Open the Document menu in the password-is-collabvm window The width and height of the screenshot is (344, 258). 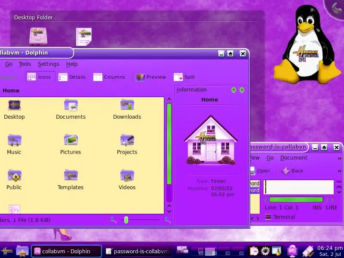(x=294, y=158)
